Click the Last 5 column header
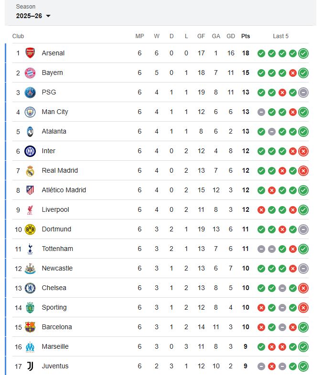 pyautogui.click(x=280, y=36)
